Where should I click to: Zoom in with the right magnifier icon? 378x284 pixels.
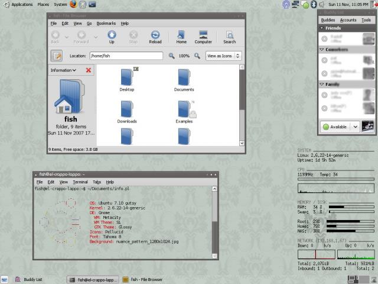(x=197, y=56)
